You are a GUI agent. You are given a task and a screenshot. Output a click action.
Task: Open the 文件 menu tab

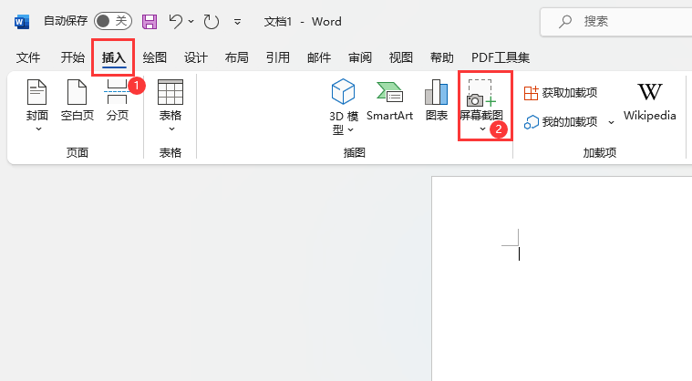pos(28,57)
